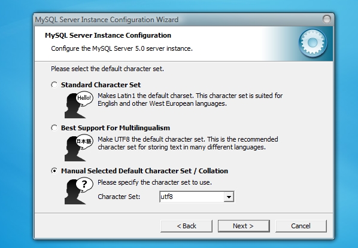Click the 'Best Support For Multilingualism' label
358x248 pixels.
116,128
